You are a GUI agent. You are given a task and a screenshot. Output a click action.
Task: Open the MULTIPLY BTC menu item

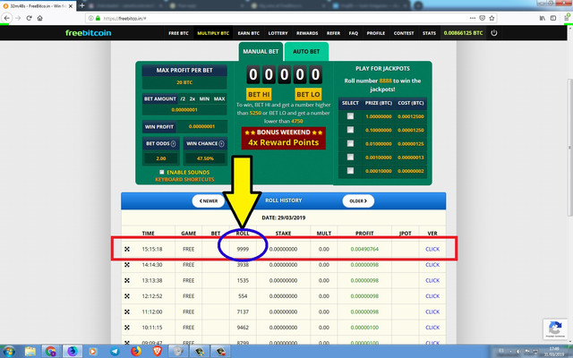tap(213, 33)
